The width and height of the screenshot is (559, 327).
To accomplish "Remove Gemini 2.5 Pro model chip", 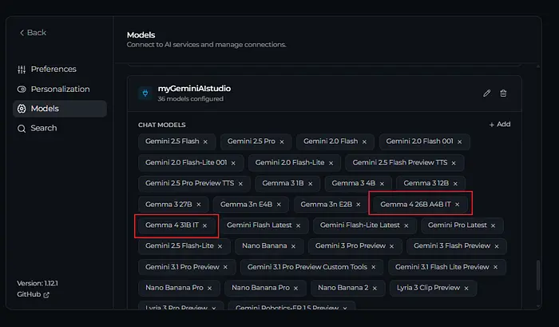I will (282, 142).
